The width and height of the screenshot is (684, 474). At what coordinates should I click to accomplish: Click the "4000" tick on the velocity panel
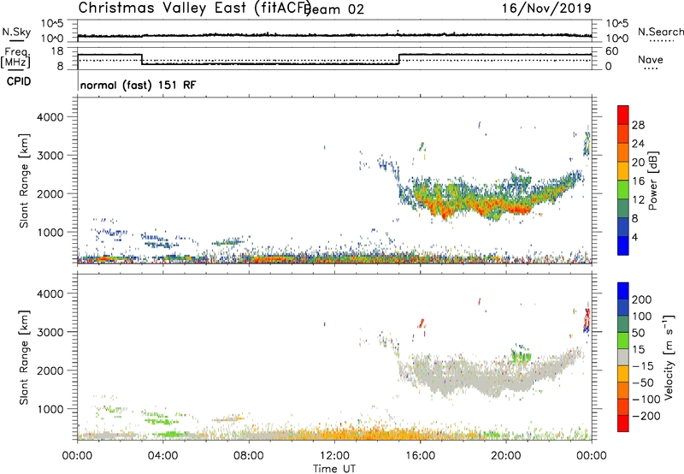[x=50, y=293]
